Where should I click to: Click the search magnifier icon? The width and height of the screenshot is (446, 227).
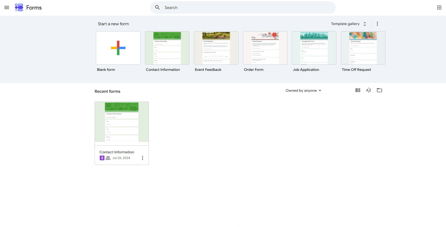pos(157,7)
